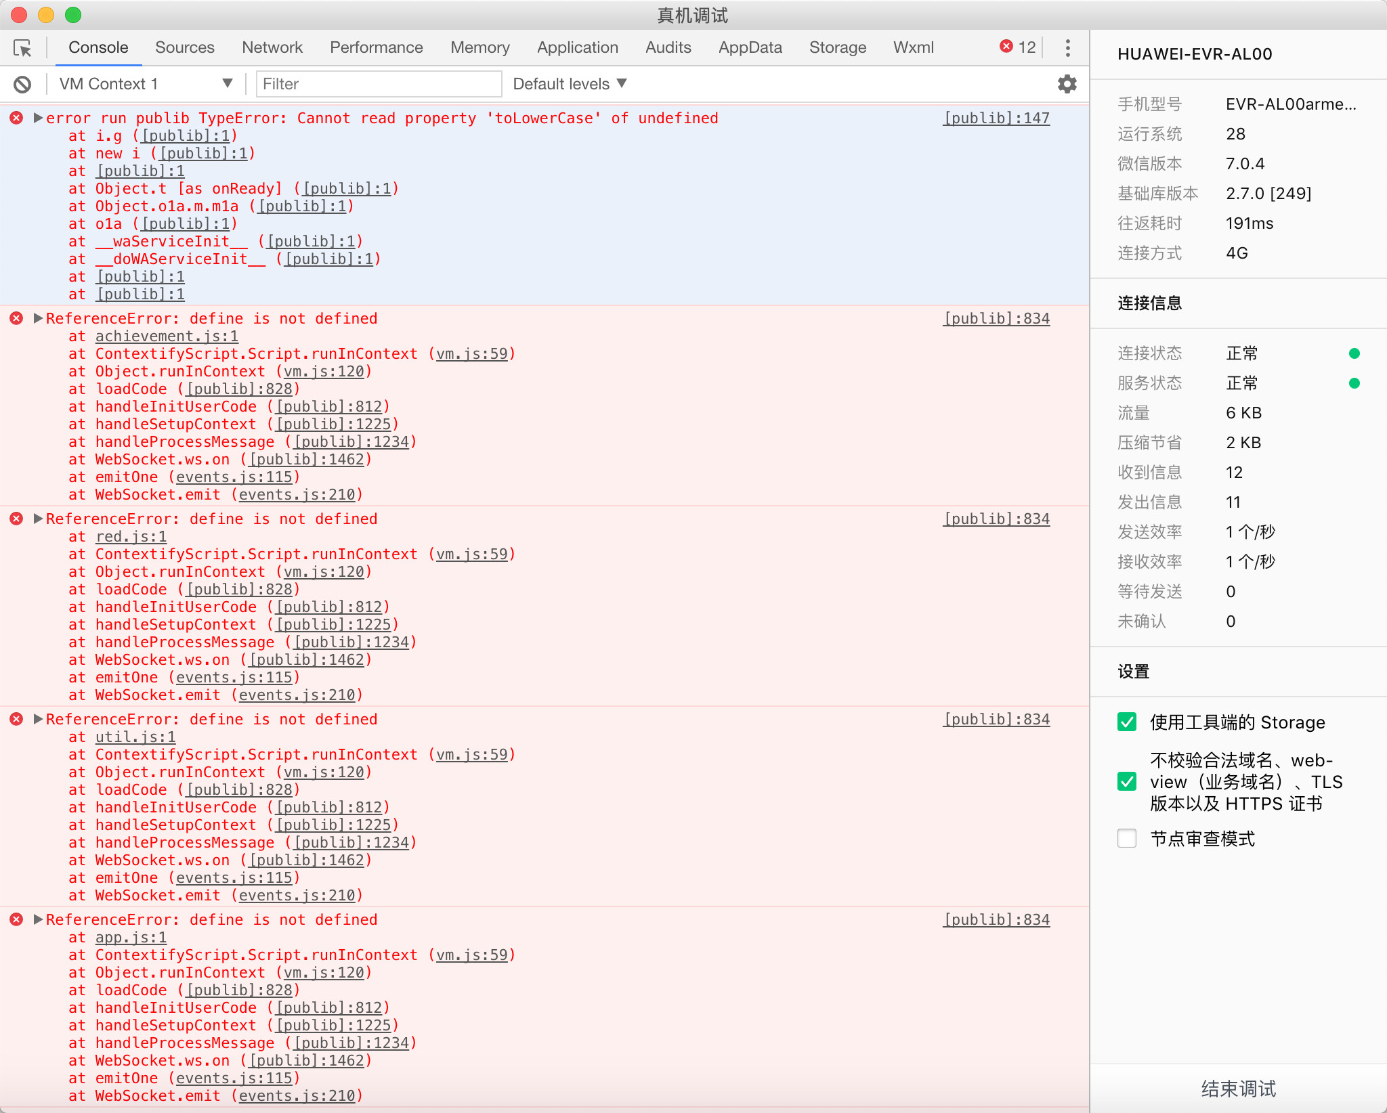Viewport: 1387px width, 1113px height.
Task: Switch to the Network tab
Action: point(272,47)
